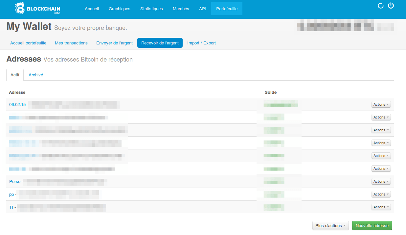Open Actions dropdown for pp address
The image size is (406, 235).
[381, 194]
